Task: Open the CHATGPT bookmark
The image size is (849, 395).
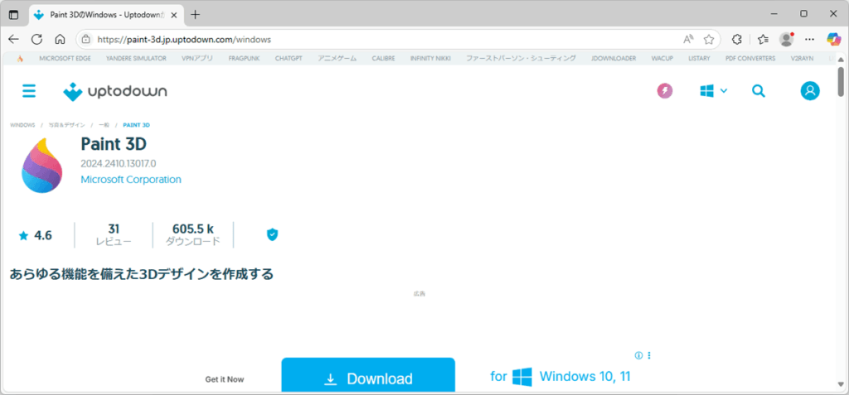Action: [x=289, y=59]
